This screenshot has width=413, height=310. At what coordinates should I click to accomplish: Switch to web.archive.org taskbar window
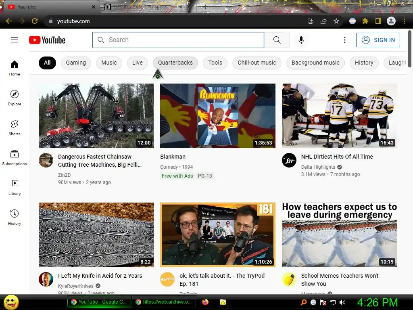(164, 302)
